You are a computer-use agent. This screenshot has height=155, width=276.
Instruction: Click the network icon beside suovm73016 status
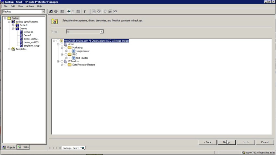244,152
